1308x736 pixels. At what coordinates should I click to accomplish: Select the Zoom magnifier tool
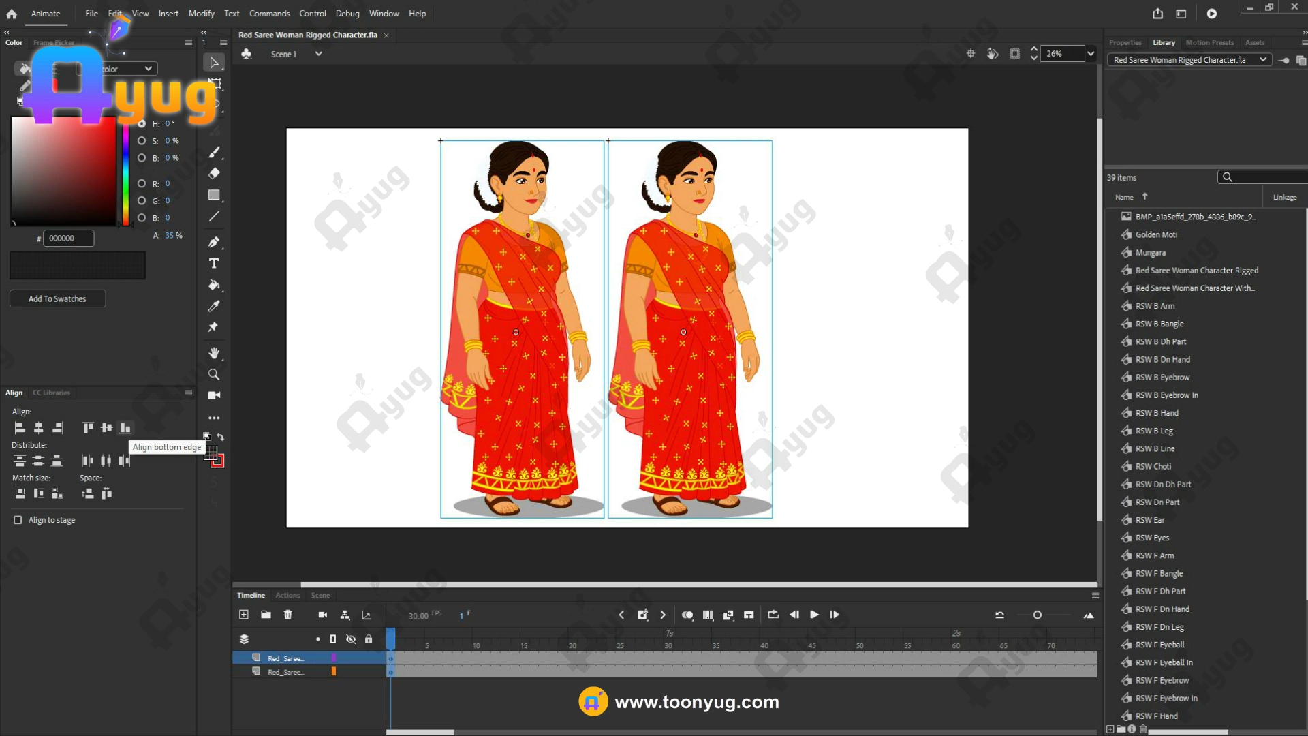214,374
